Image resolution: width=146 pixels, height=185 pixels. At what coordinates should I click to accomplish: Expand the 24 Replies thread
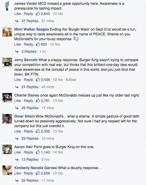pos(30,87)
